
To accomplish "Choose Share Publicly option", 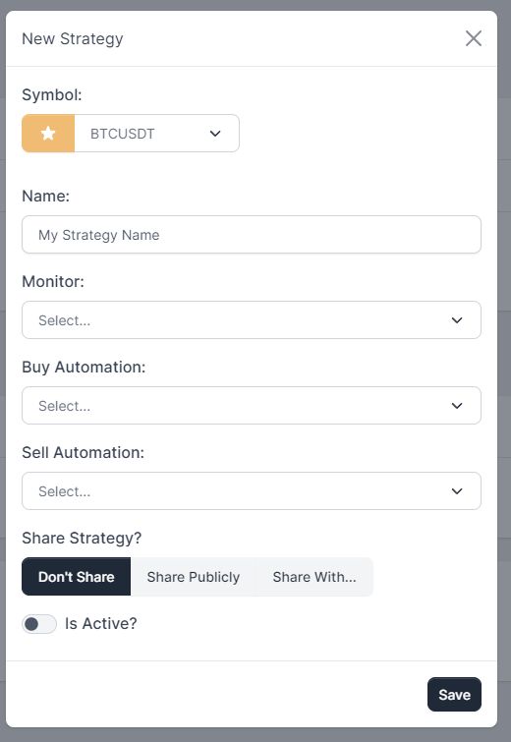I will (x=193, y=576).
